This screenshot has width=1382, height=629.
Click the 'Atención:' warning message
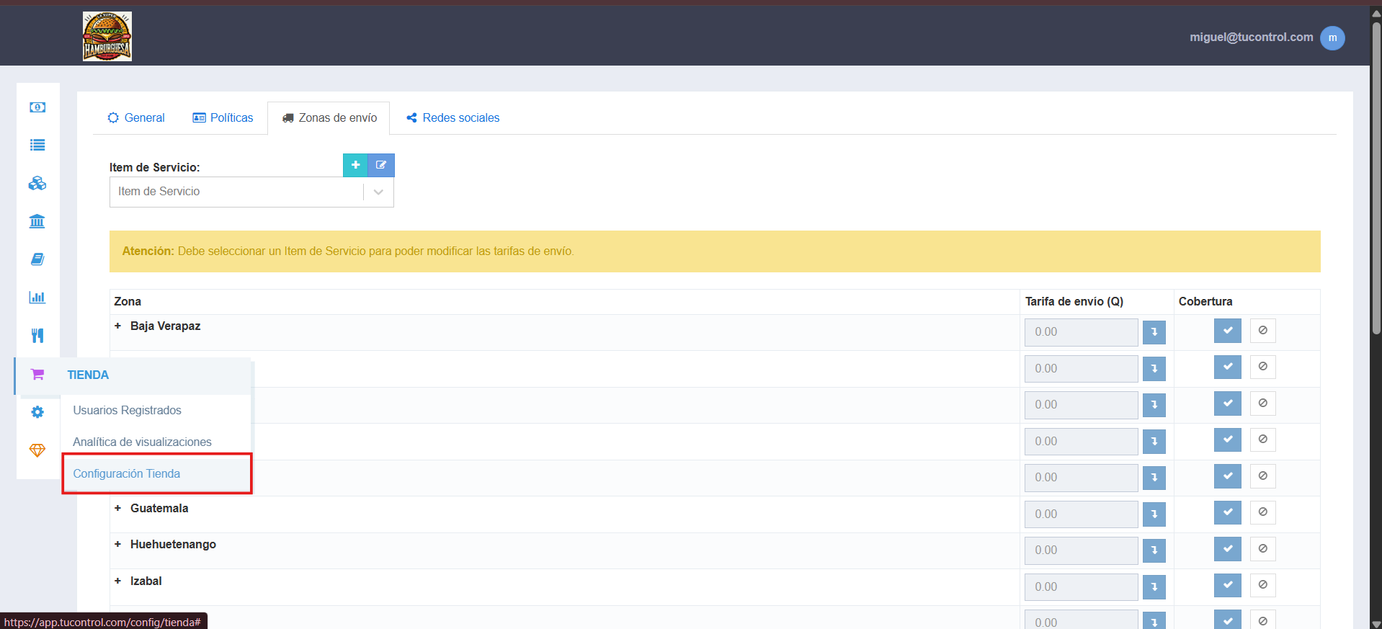715,251
